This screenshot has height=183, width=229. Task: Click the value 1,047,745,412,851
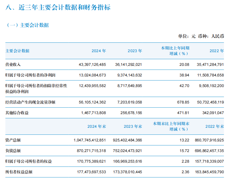90,140
